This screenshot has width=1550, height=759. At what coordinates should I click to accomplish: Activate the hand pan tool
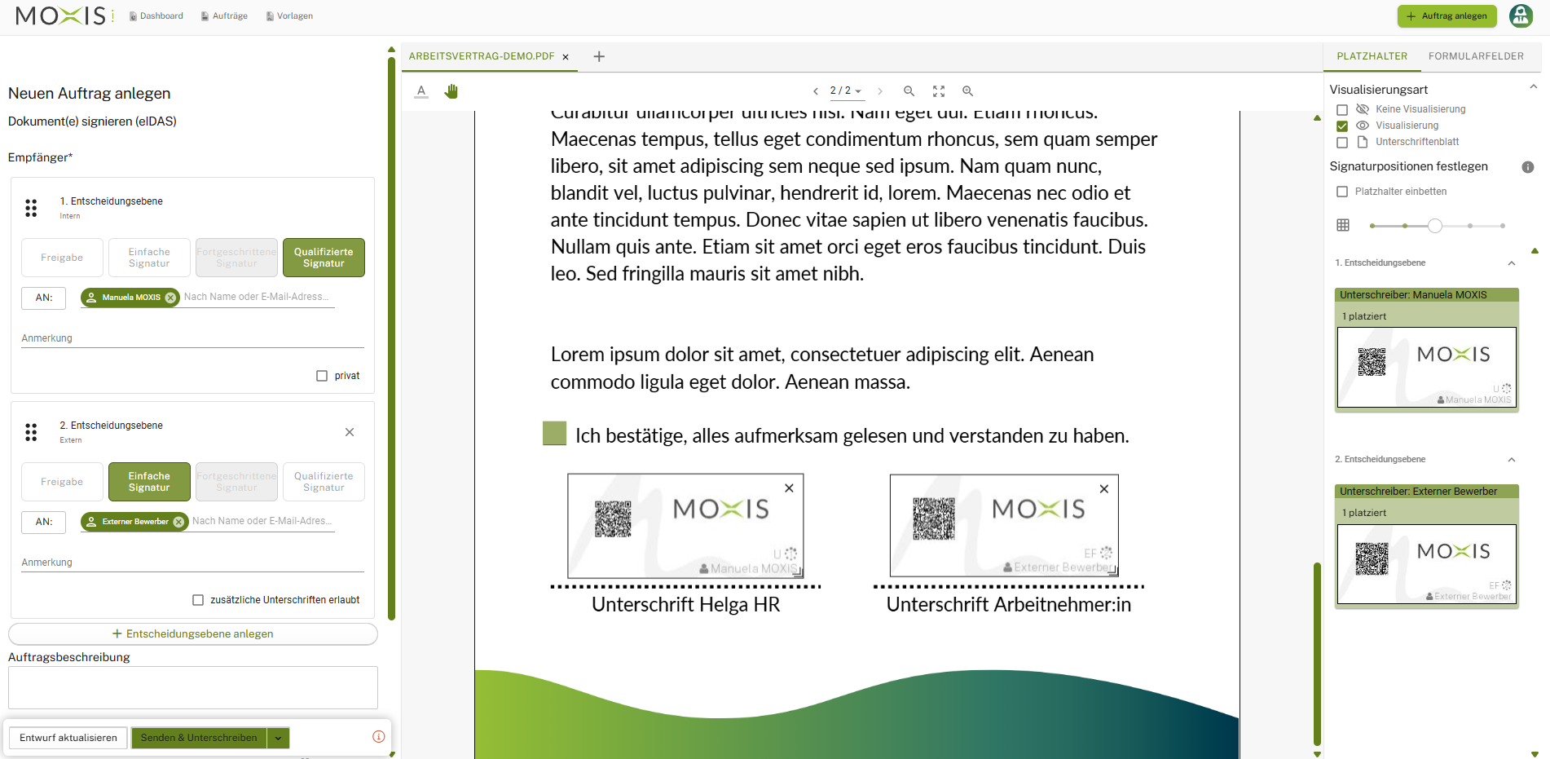pyautogui.click(x=451, y=91)
